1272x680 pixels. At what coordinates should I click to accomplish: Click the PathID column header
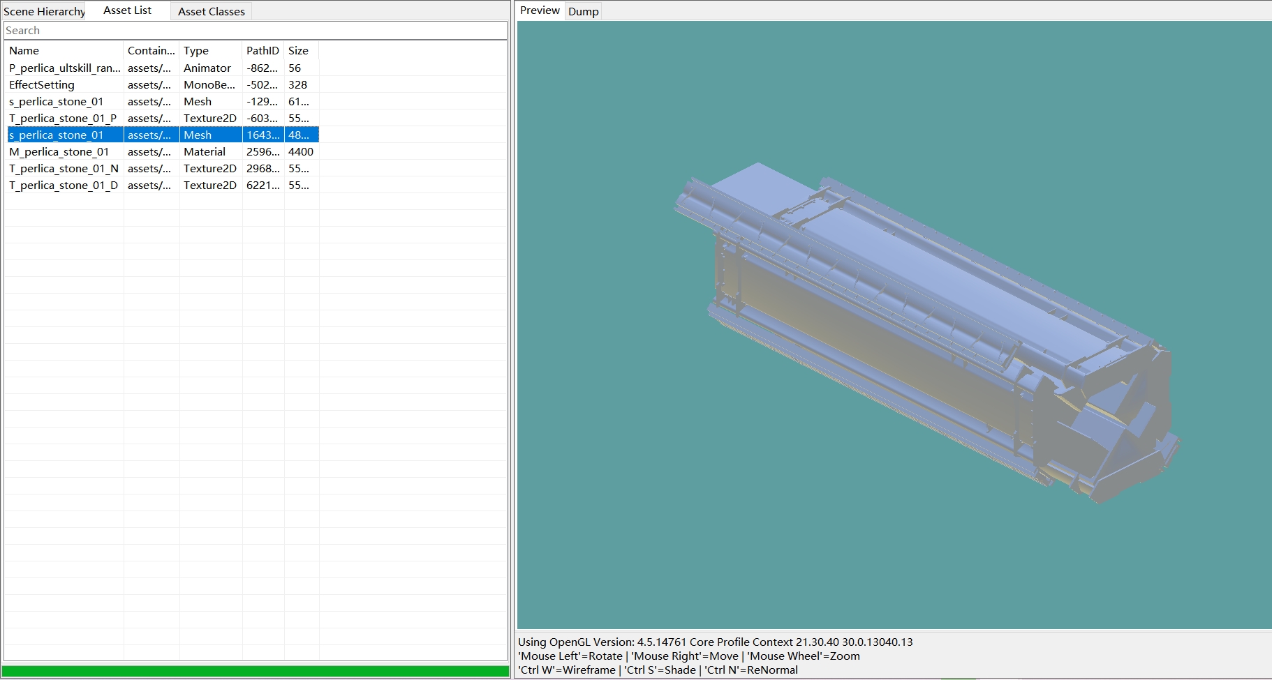(x=262, y=51)
